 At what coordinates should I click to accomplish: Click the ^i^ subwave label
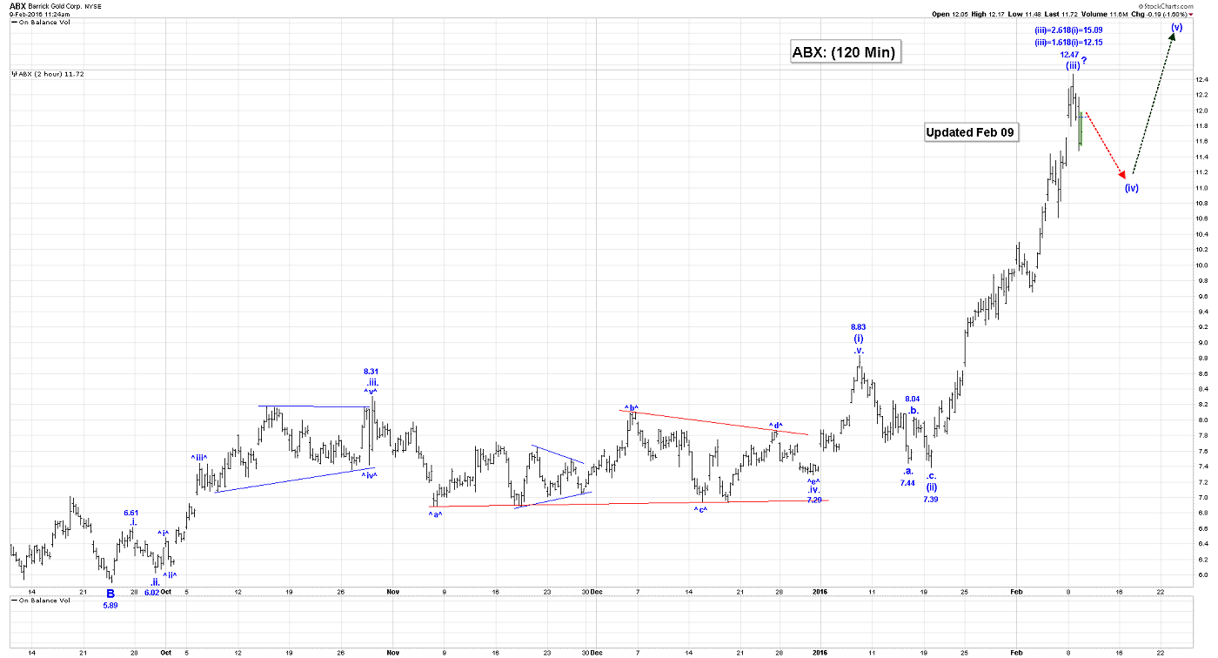click(x=163, y=533)
